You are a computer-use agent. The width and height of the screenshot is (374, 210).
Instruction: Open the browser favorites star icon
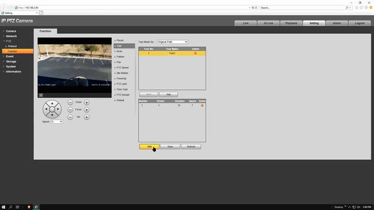pyautogui.click(x=361, y=8)
